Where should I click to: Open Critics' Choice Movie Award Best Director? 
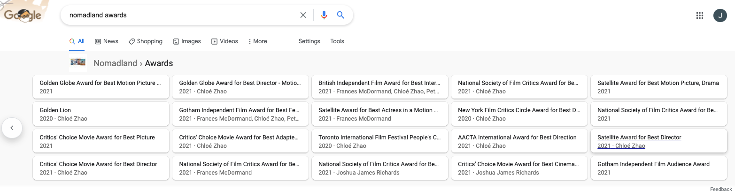click(101, 168)
